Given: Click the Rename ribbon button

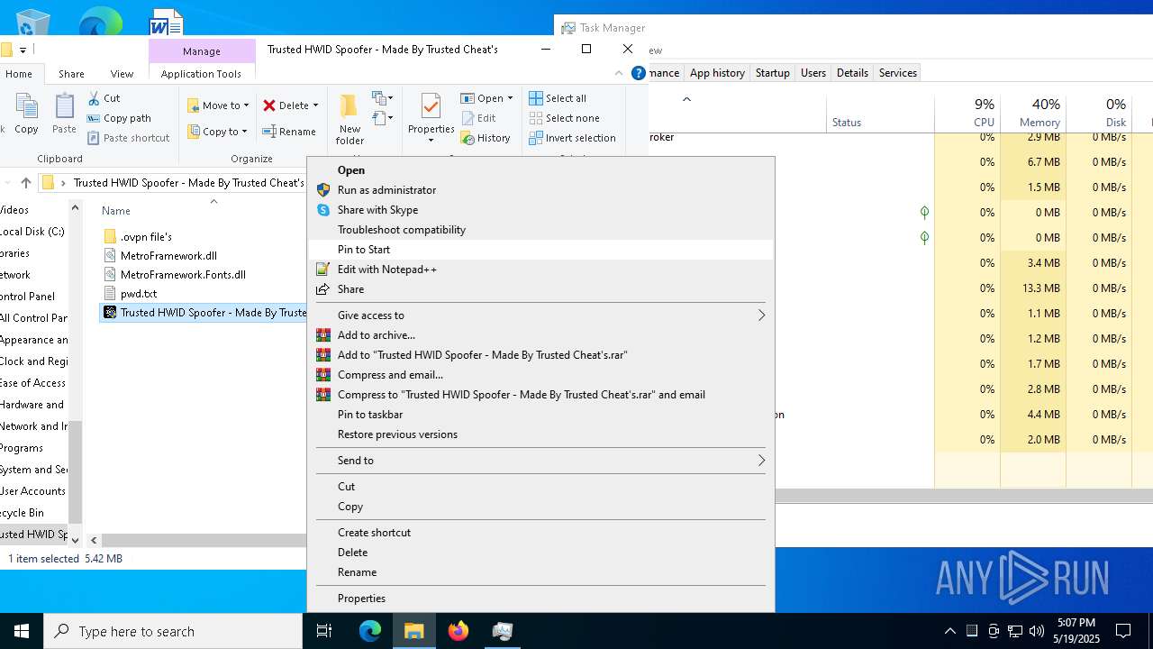Looking at the screenshot, I should tap(289, 132).
